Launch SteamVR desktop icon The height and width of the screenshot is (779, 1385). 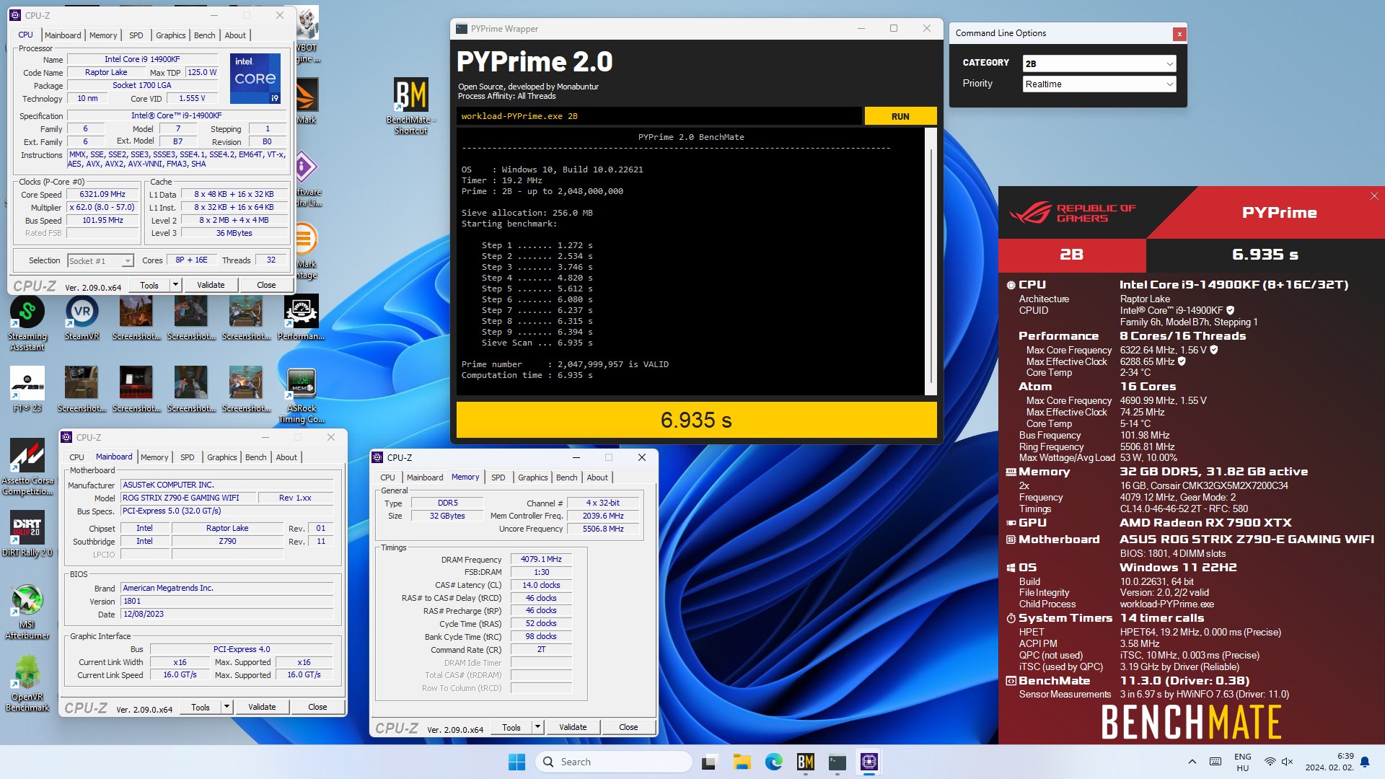(x=82, y=318)
